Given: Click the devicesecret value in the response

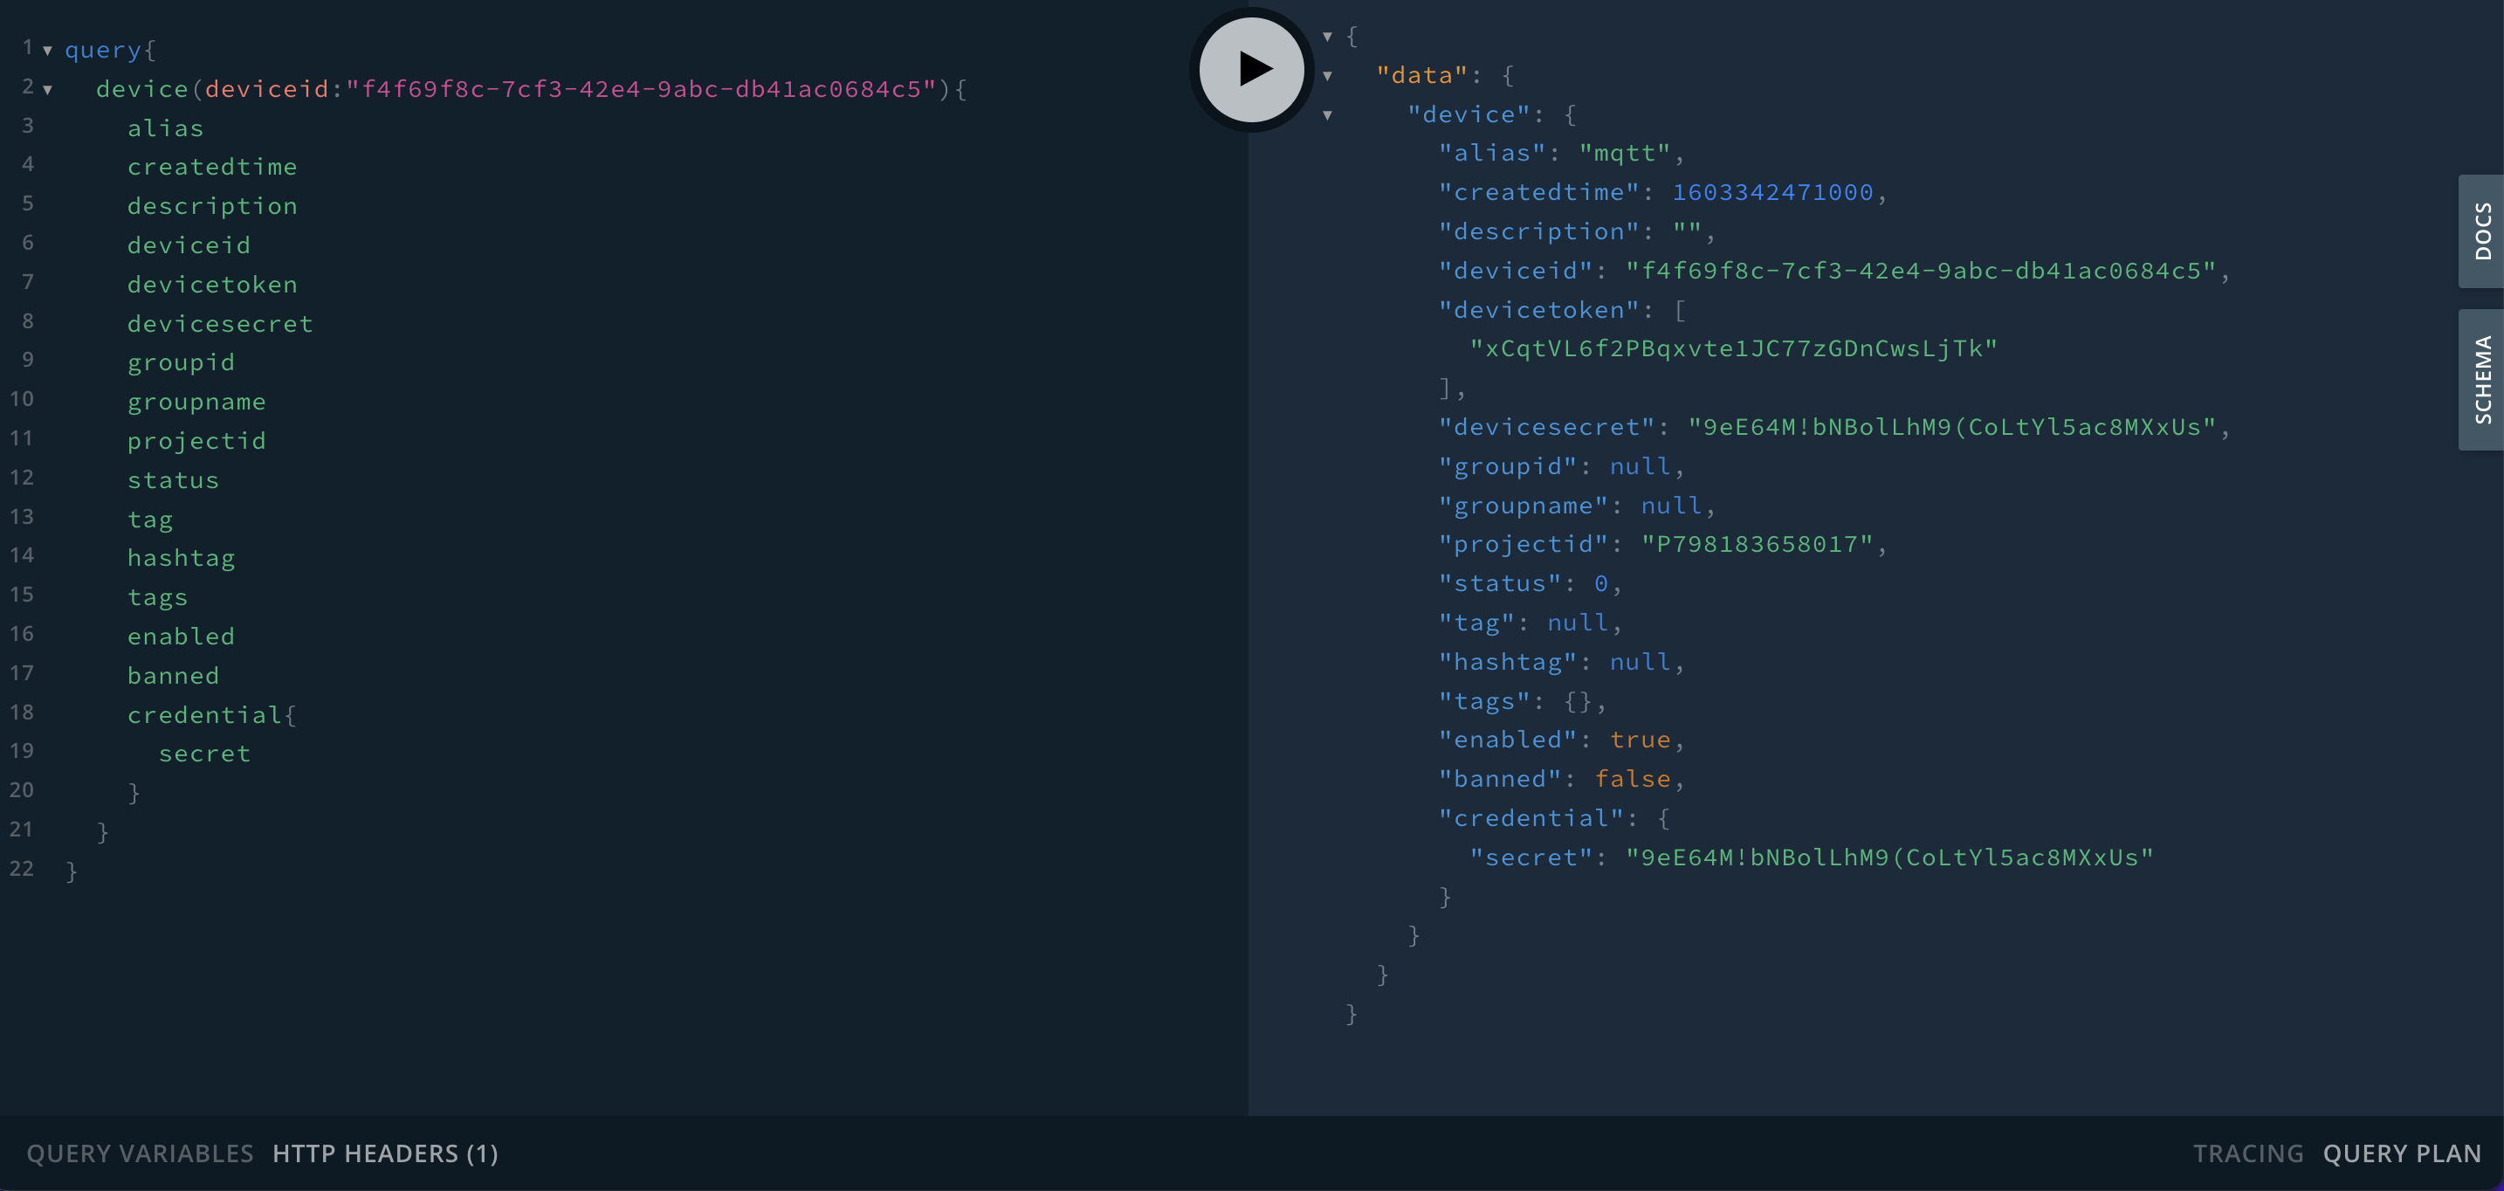Looking at the screenshot, I should click(1952, 427).
